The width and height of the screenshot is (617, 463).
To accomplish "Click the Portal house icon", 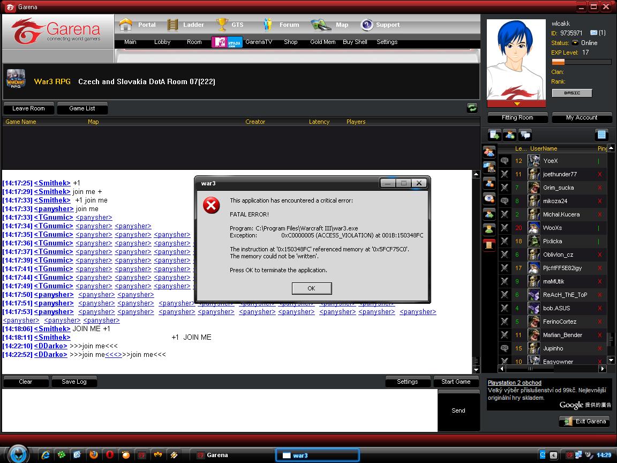I will (126, 25).
